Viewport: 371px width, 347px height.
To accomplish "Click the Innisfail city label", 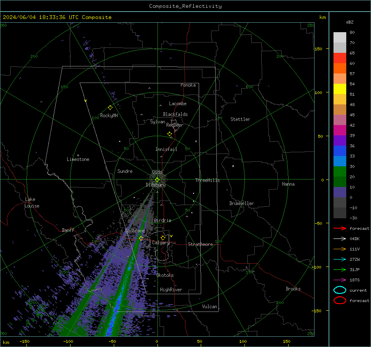I will [x=166, y=149].
